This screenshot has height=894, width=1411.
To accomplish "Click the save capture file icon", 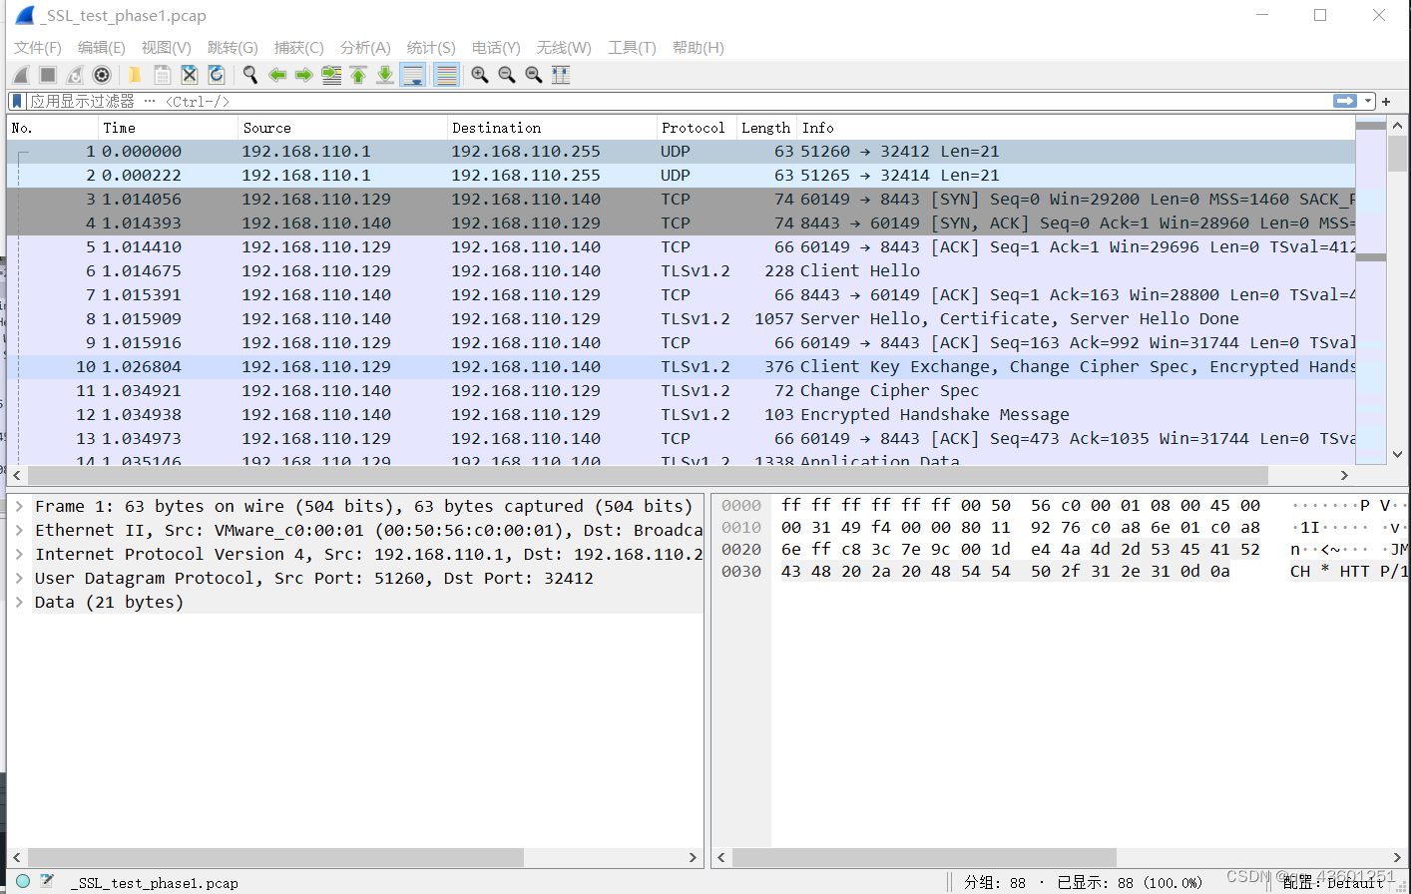I will click(x=162, y=75).
